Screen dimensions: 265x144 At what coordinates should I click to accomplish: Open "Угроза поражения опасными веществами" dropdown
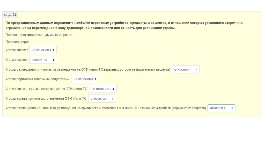point(85,79)
